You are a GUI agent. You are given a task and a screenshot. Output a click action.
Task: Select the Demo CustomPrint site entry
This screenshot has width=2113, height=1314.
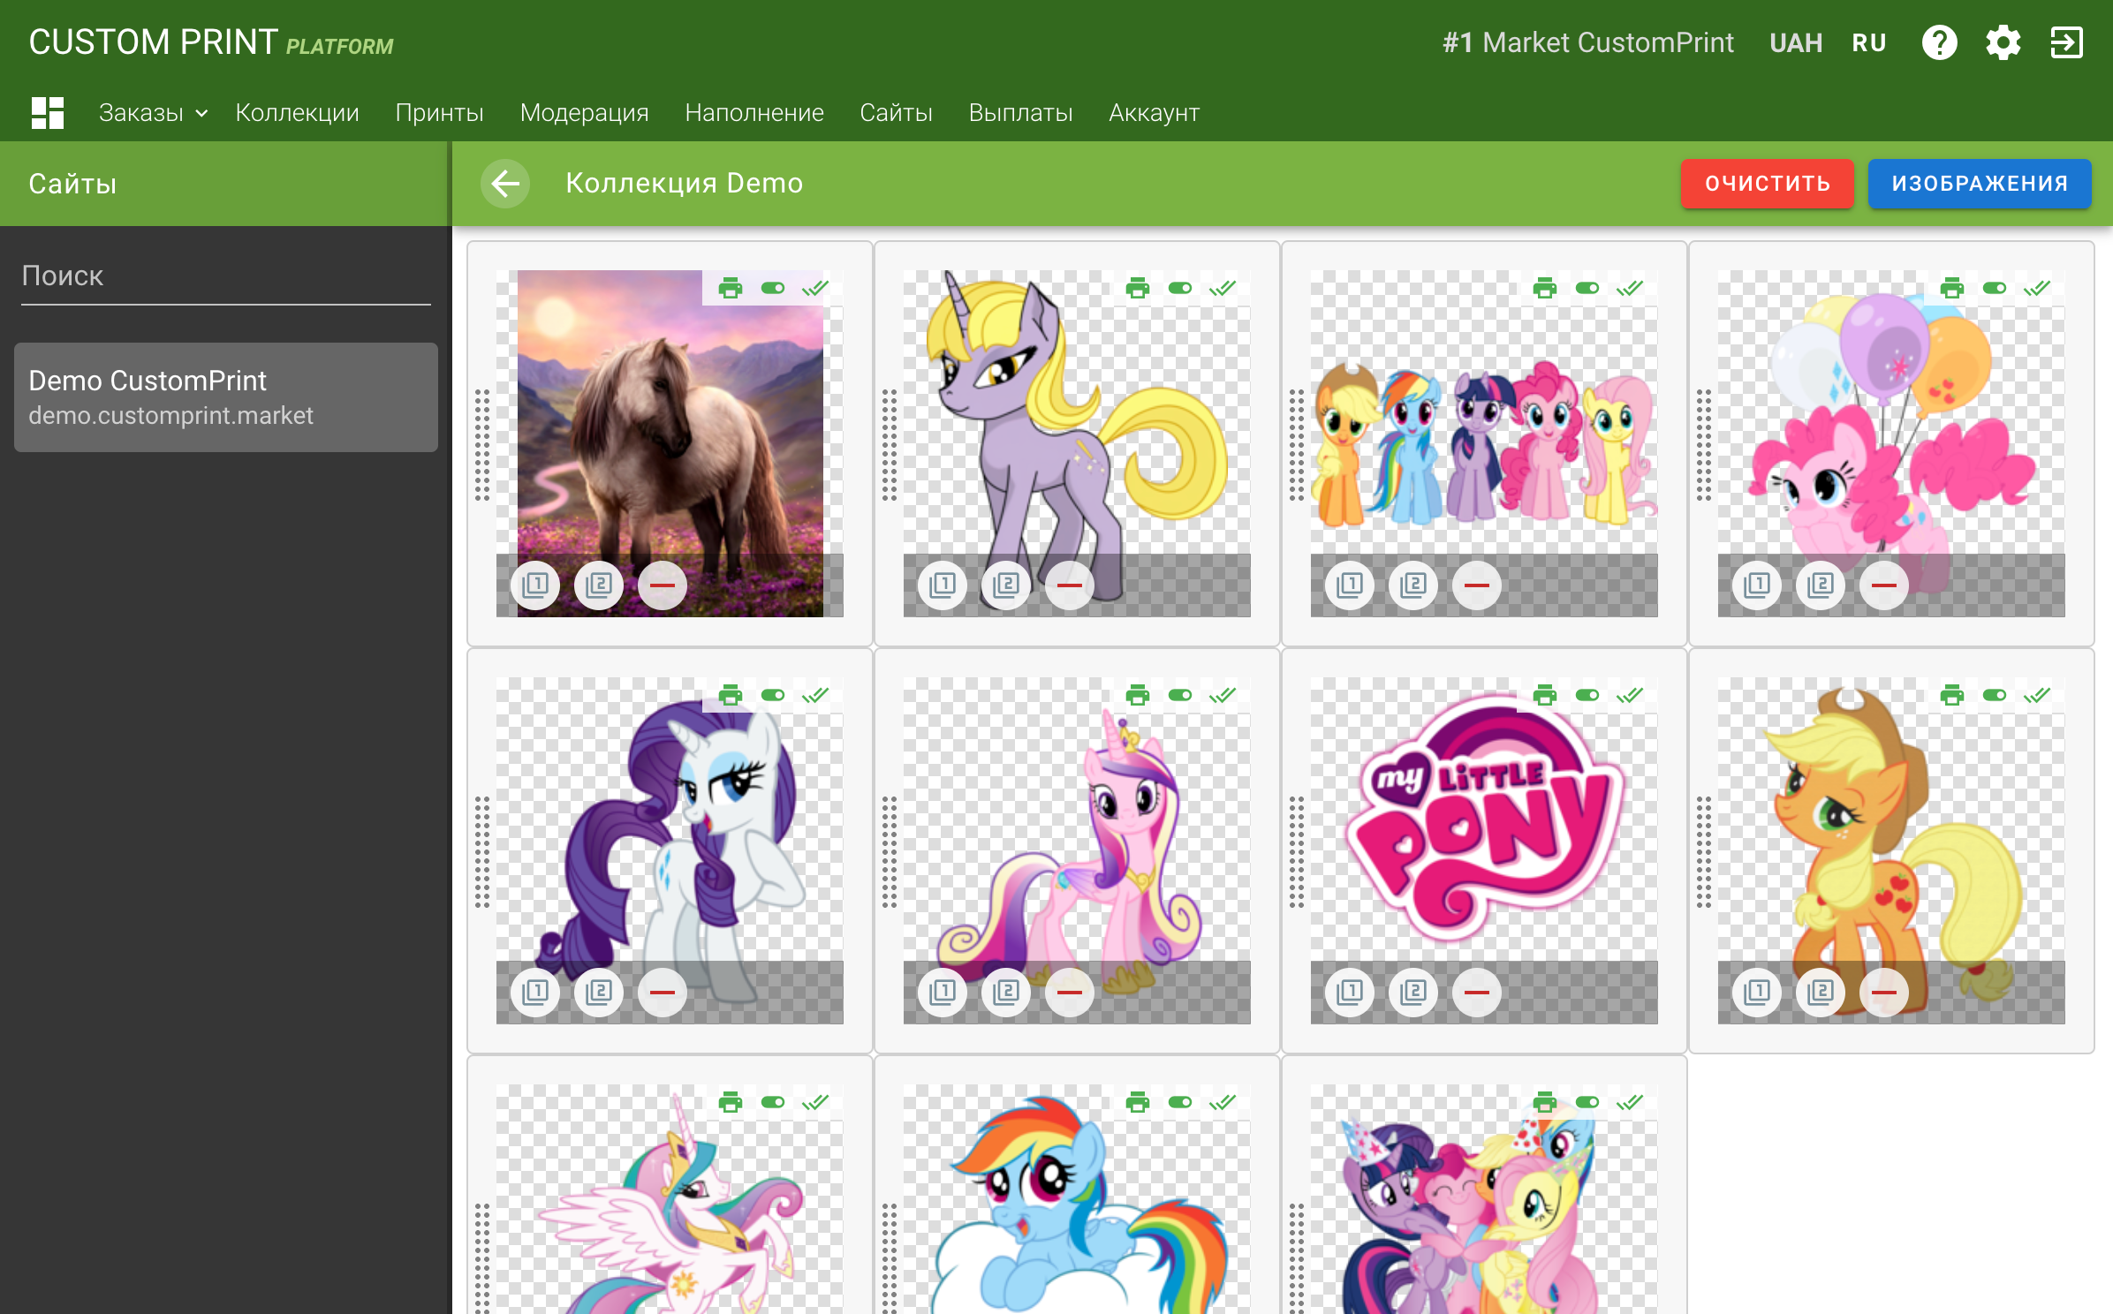coord(226,397)
